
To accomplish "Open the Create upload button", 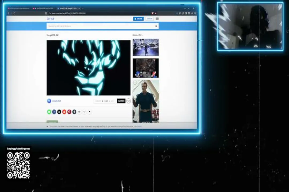I will pos(138,19).
